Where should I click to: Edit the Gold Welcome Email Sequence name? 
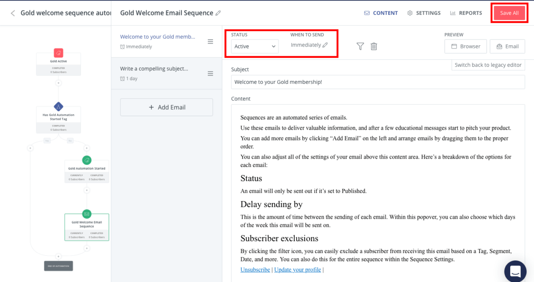pos(218,13)
